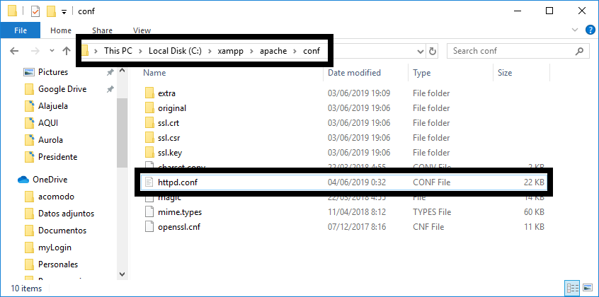Click the Properties quick access icon in title bar
The width and height of the screenshot is (599, 297).
pyautogui.click(x=35, y=11)
